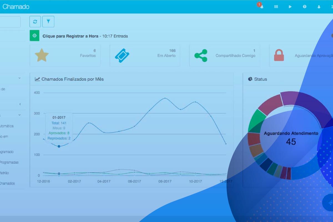Click the 01-2017 data point on chart
This screenshot has width=333, height=222.
tap(59, 146)
